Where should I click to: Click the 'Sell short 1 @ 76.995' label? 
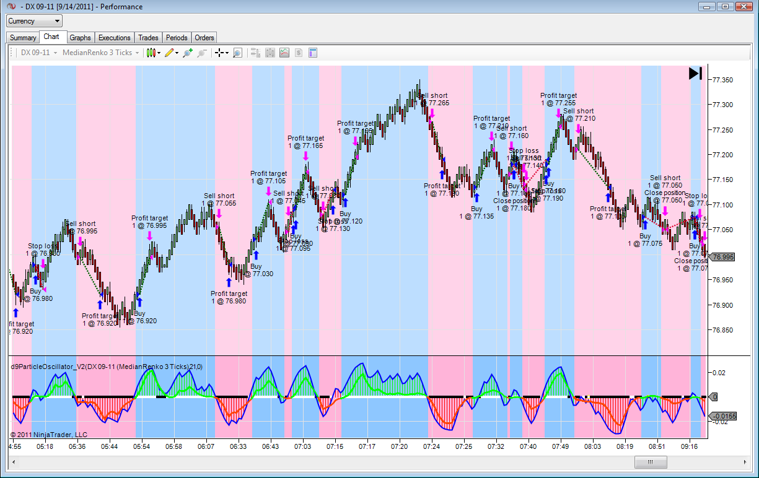pos(81,227)
